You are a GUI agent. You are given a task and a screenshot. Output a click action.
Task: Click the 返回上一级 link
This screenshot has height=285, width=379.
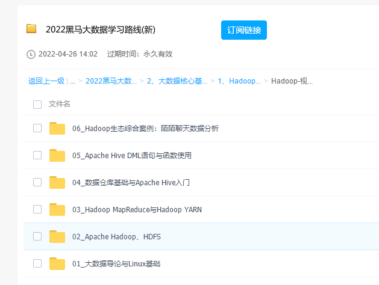[x=46, y=81]
